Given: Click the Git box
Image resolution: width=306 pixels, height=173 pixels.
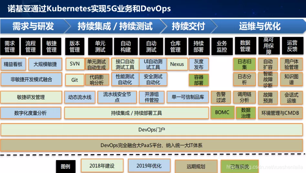Looking at the screenshot, I should [75, 80].
